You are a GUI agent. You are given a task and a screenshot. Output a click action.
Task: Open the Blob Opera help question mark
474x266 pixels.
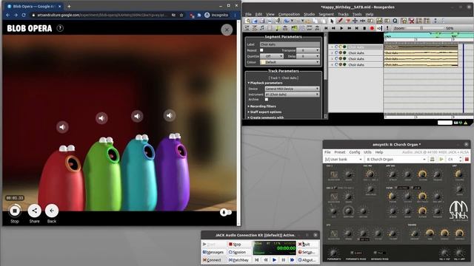[60, 28]
